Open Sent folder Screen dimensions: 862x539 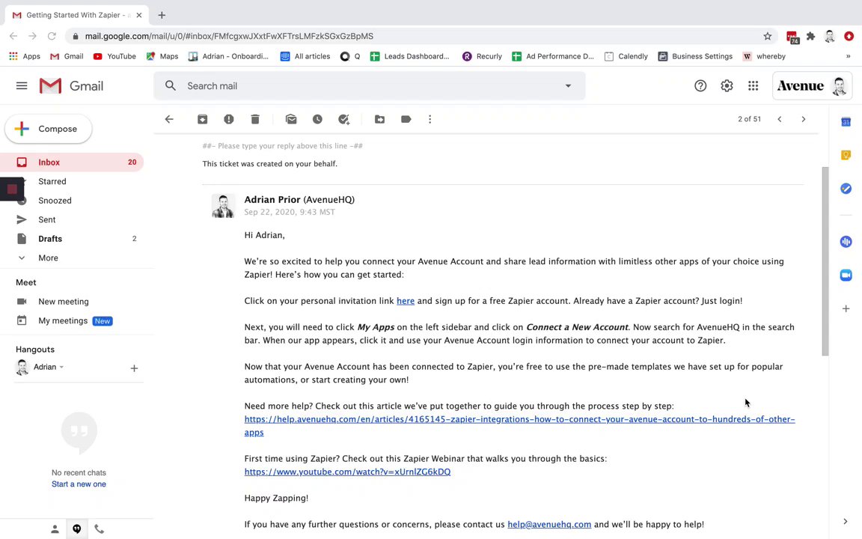coord(72,219)
